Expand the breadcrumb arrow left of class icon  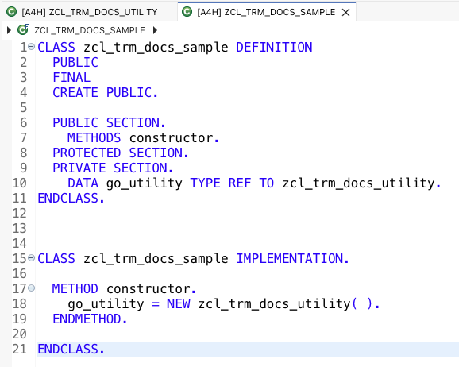click(x=9, y=30)
